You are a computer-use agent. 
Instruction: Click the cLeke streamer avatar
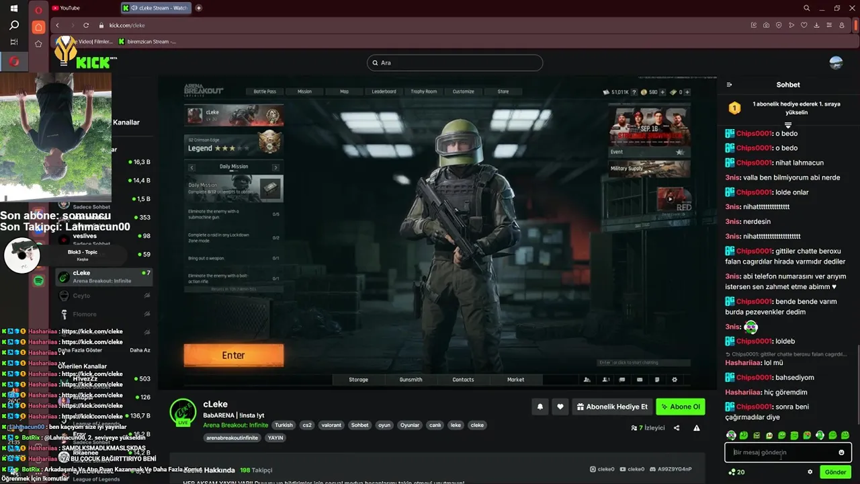point(183,411)
